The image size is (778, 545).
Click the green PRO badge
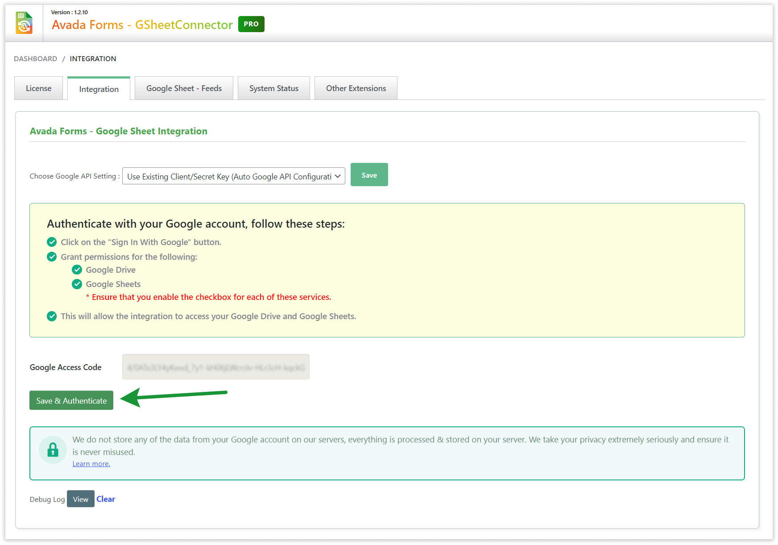point(251,24)
